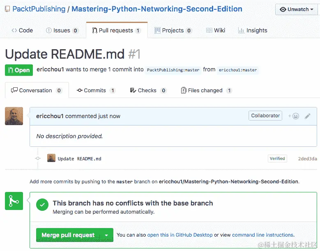Click the commit node icon in timeline
The width and height of the screenshot is (320, 251).
coord(38,158)
